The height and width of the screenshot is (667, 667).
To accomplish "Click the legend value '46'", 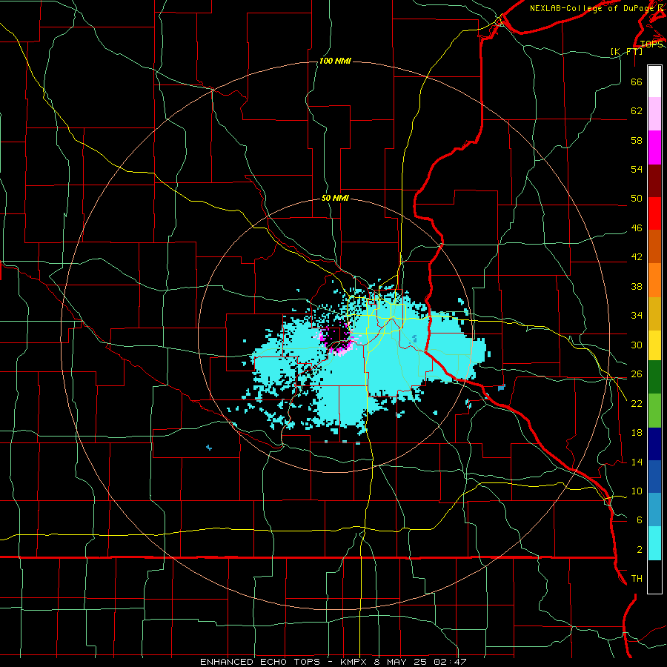I will (x=637, y=228).
